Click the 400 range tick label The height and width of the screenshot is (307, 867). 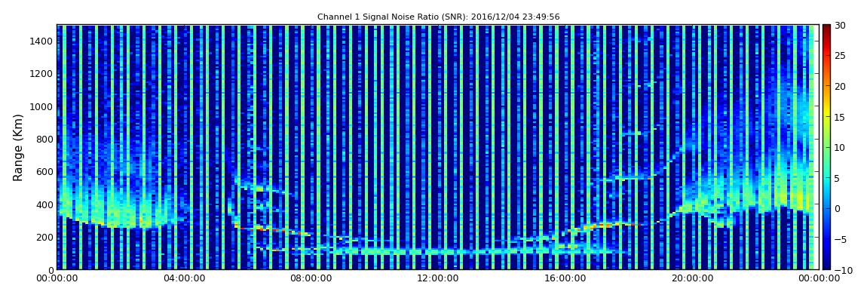44,204
